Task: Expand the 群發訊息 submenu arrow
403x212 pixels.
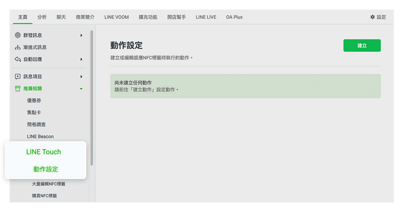Action: tap(81, 35)
